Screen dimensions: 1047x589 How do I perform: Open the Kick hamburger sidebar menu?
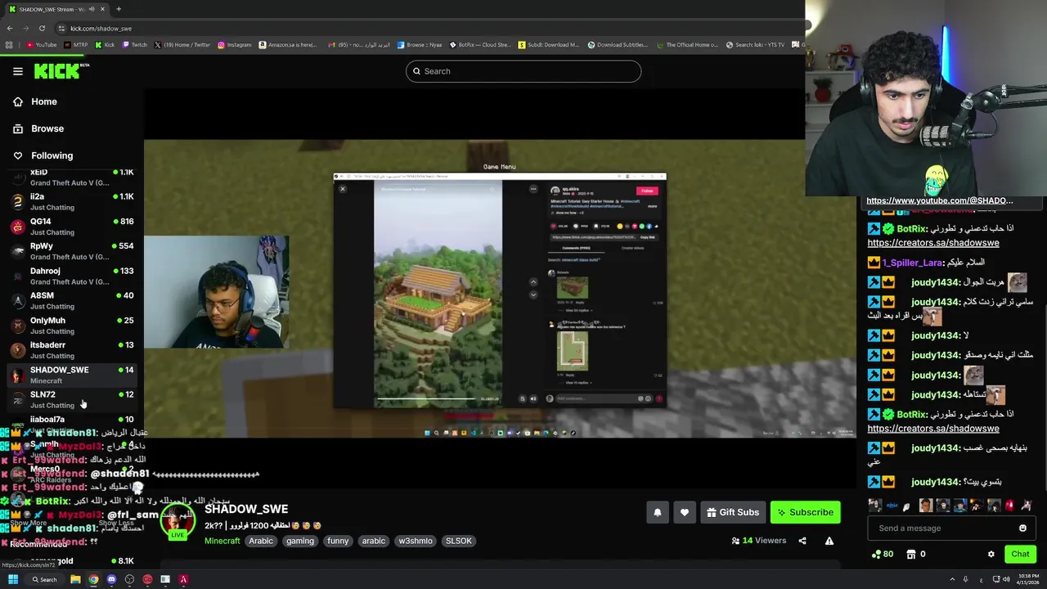tap(18, 71)
